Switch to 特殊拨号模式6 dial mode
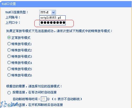 [9, 75]
